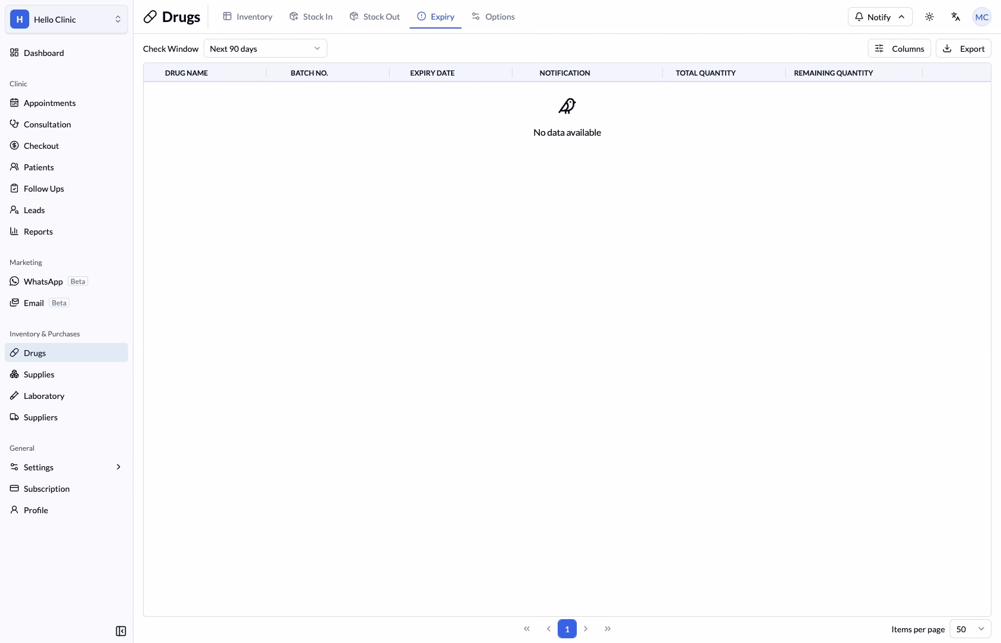The image size is (1001, 643).
Task: Open WhatsApp marketing page
Action: point(66,282)
